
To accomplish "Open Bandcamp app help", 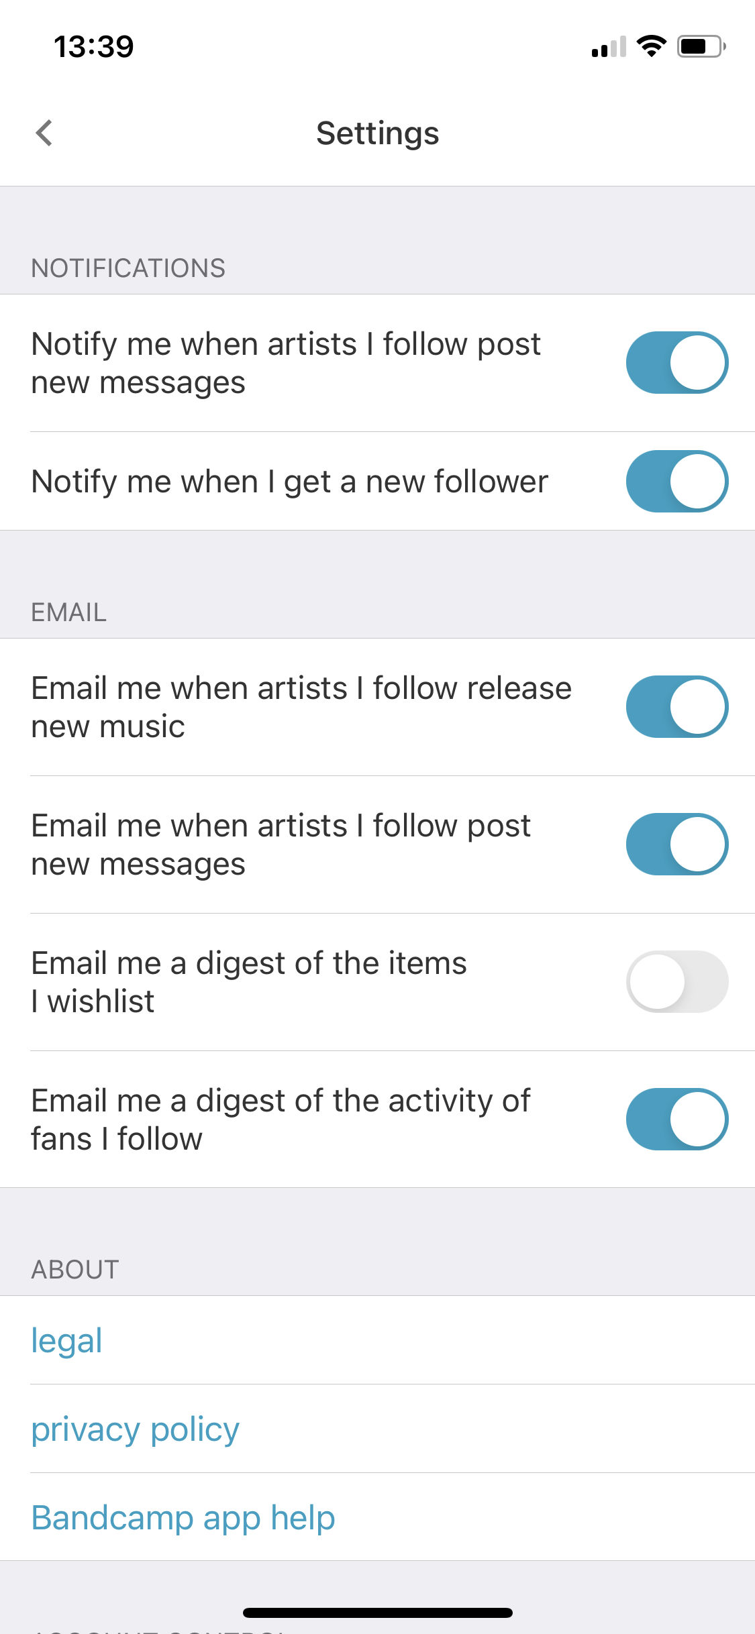I will (183, 1517).
